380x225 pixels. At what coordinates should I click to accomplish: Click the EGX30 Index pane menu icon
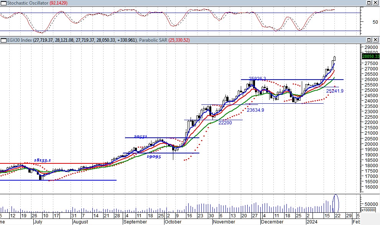[x=2, y=40]
